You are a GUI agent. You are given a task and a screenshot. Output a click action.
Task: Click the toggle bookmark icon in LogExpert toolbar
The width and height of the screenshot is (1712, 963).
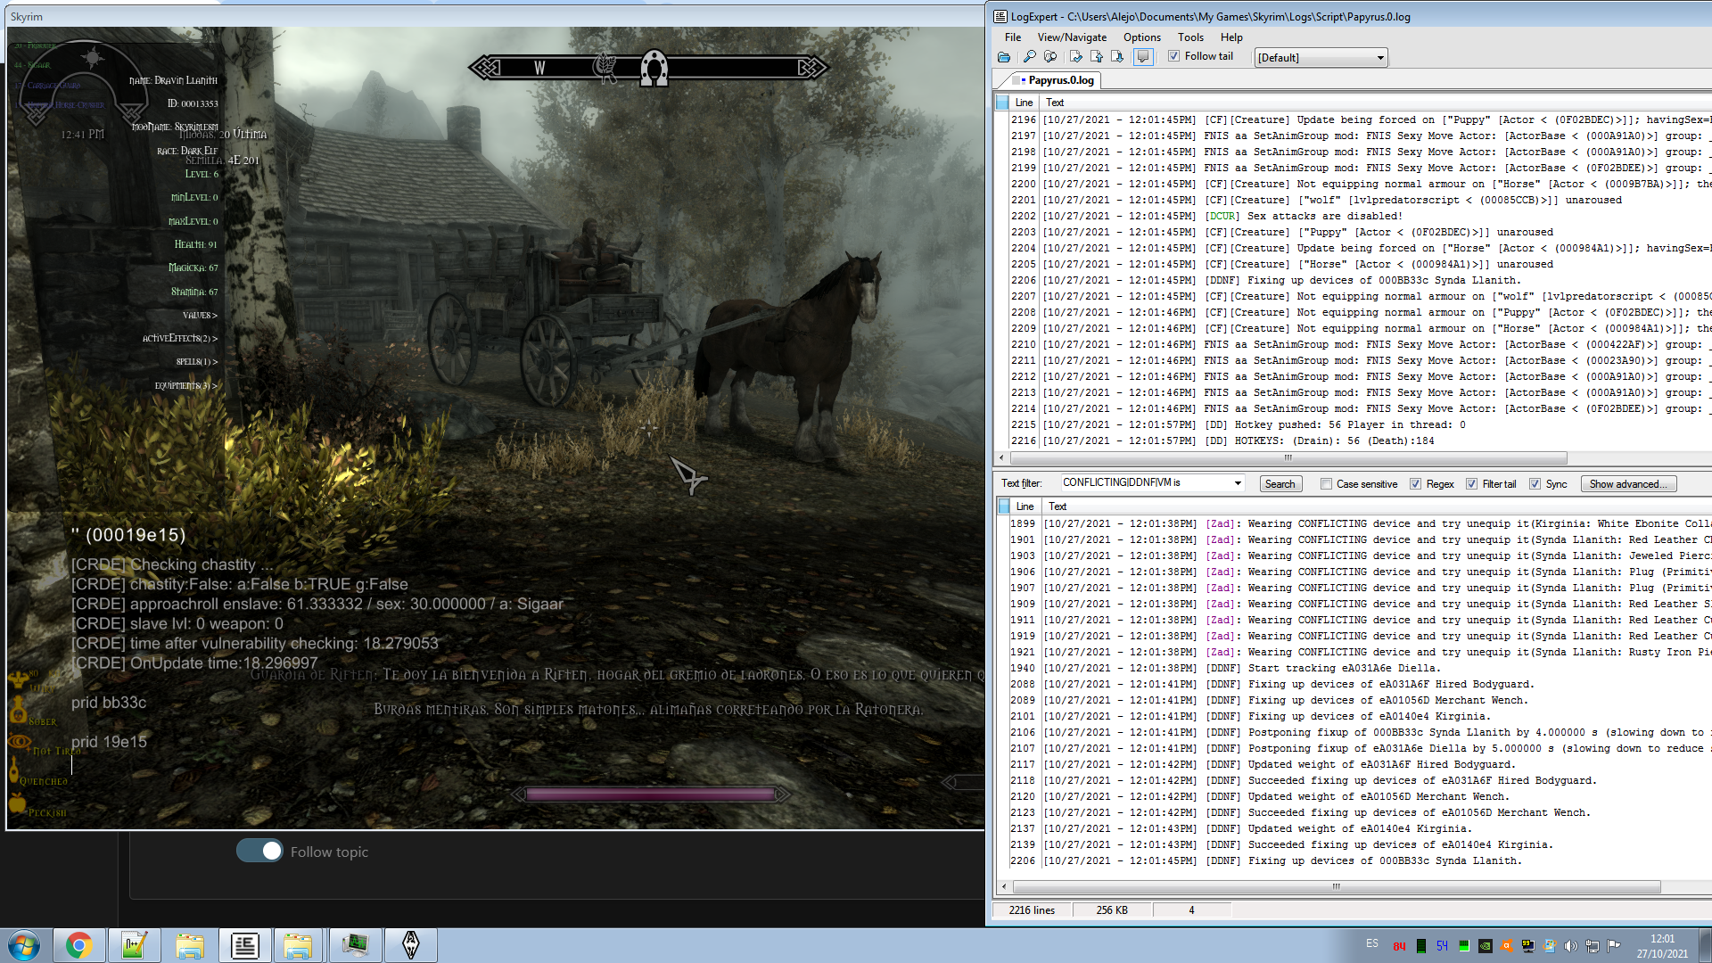tap(1076, 57)
